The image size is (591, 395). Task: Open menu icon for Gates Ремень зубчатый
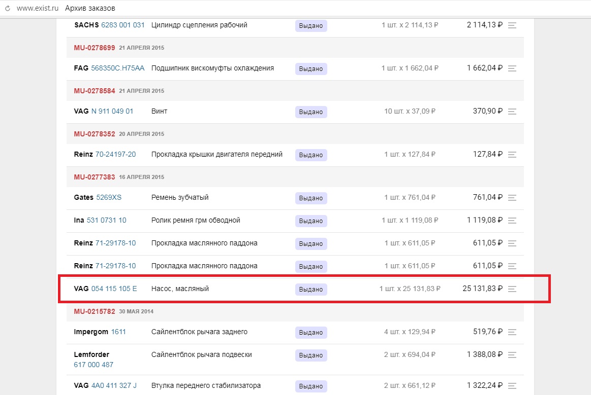512,198
